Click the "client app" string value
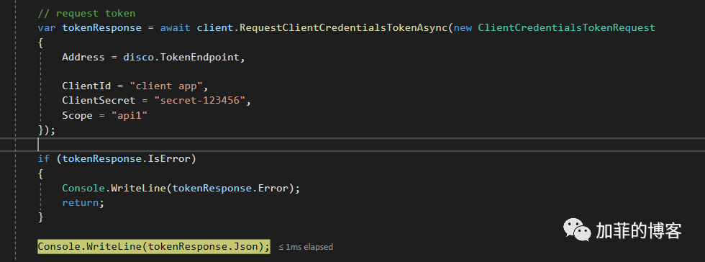 coord(166,86)
